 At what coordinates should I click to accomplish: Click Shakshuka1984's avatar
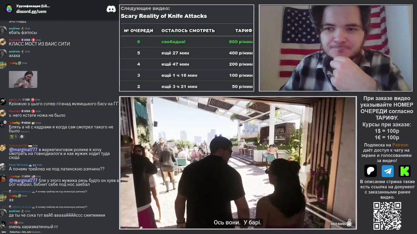click(x=3, y=148)
